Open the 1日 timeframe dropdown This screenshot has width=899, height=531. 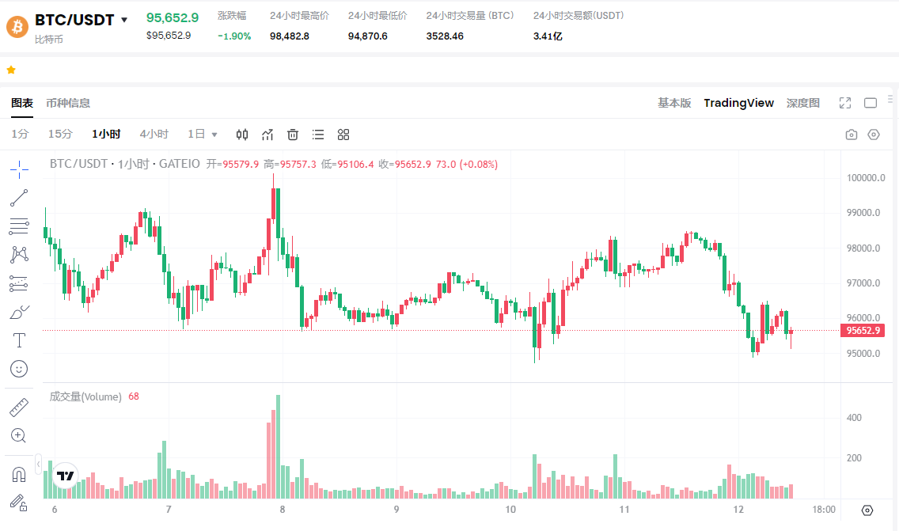pos(214,135)
